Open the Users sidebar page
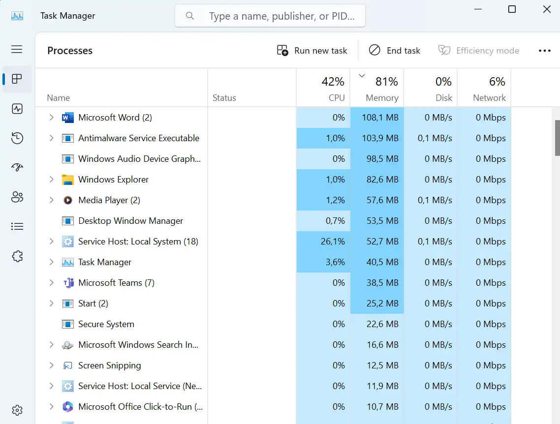 [x=17, y=197]
